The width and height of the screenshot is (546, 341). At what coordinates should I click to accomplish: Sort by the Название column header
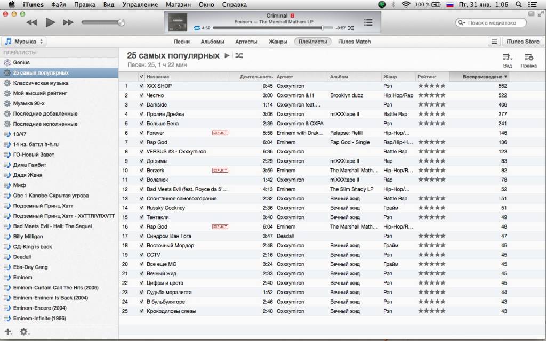pos(187,77)
